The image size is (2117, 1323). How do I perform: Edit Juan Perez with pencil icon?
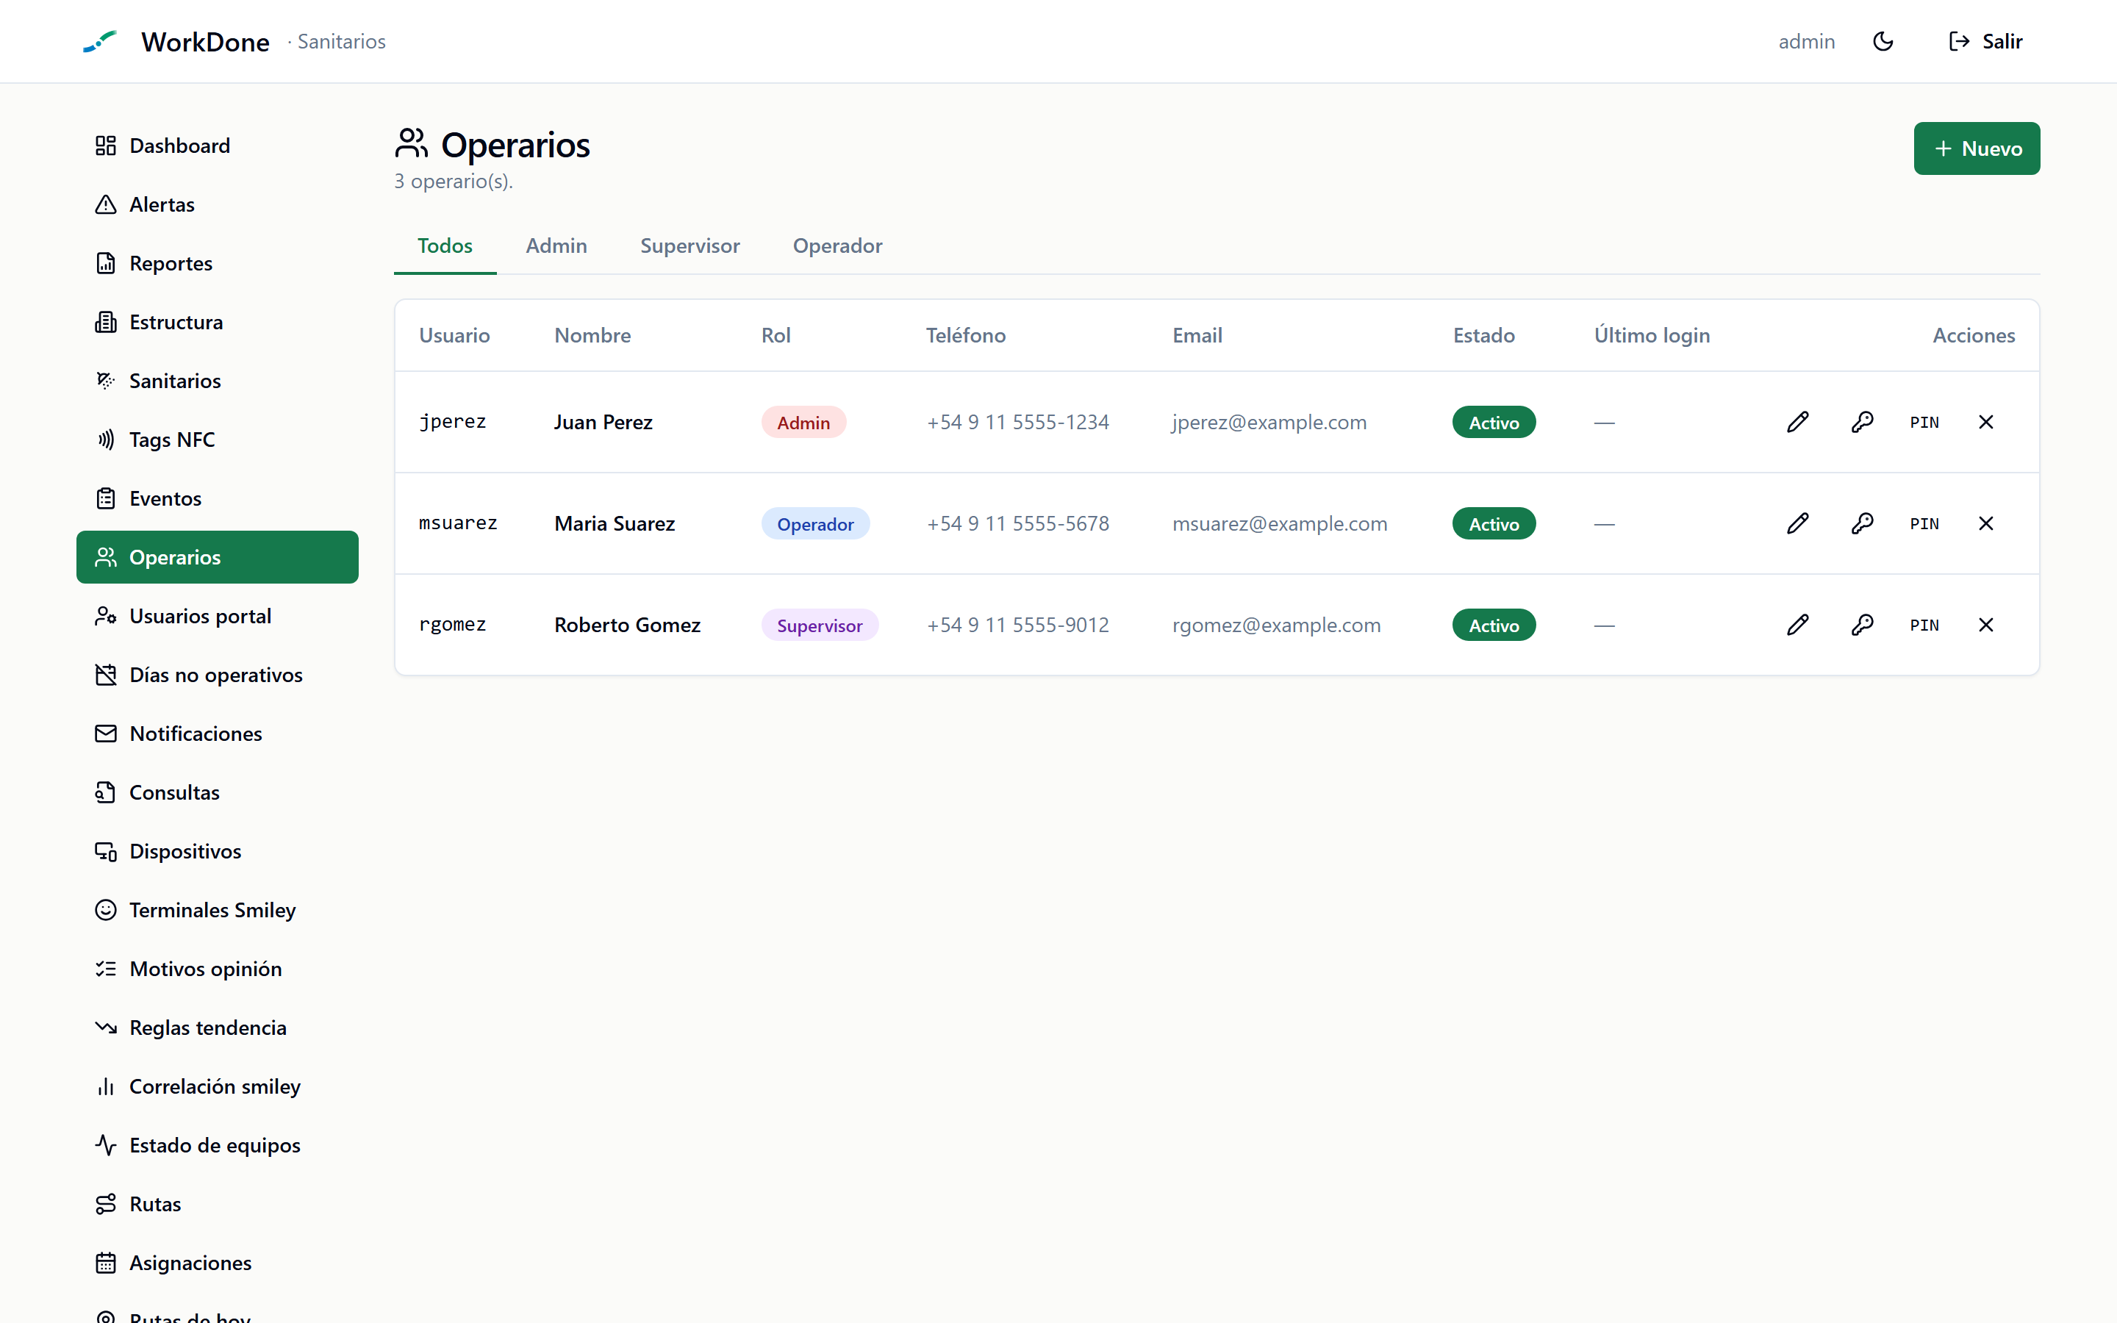tap(1798, 422)
